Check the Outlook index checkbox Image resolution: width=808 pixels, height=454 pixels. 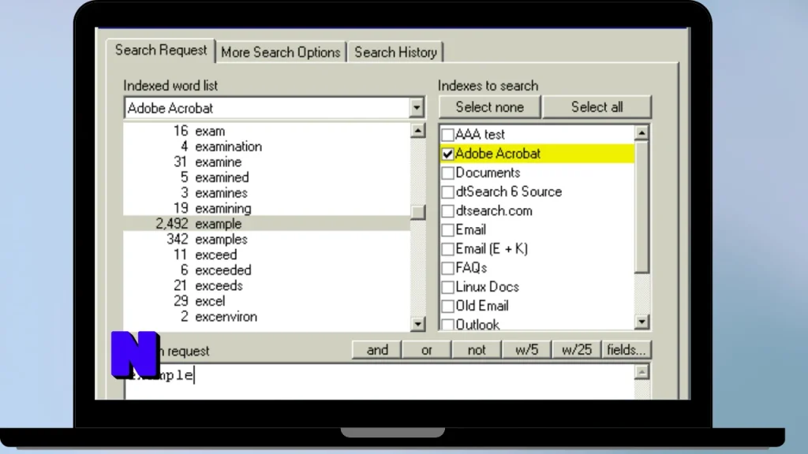point(447,324)
